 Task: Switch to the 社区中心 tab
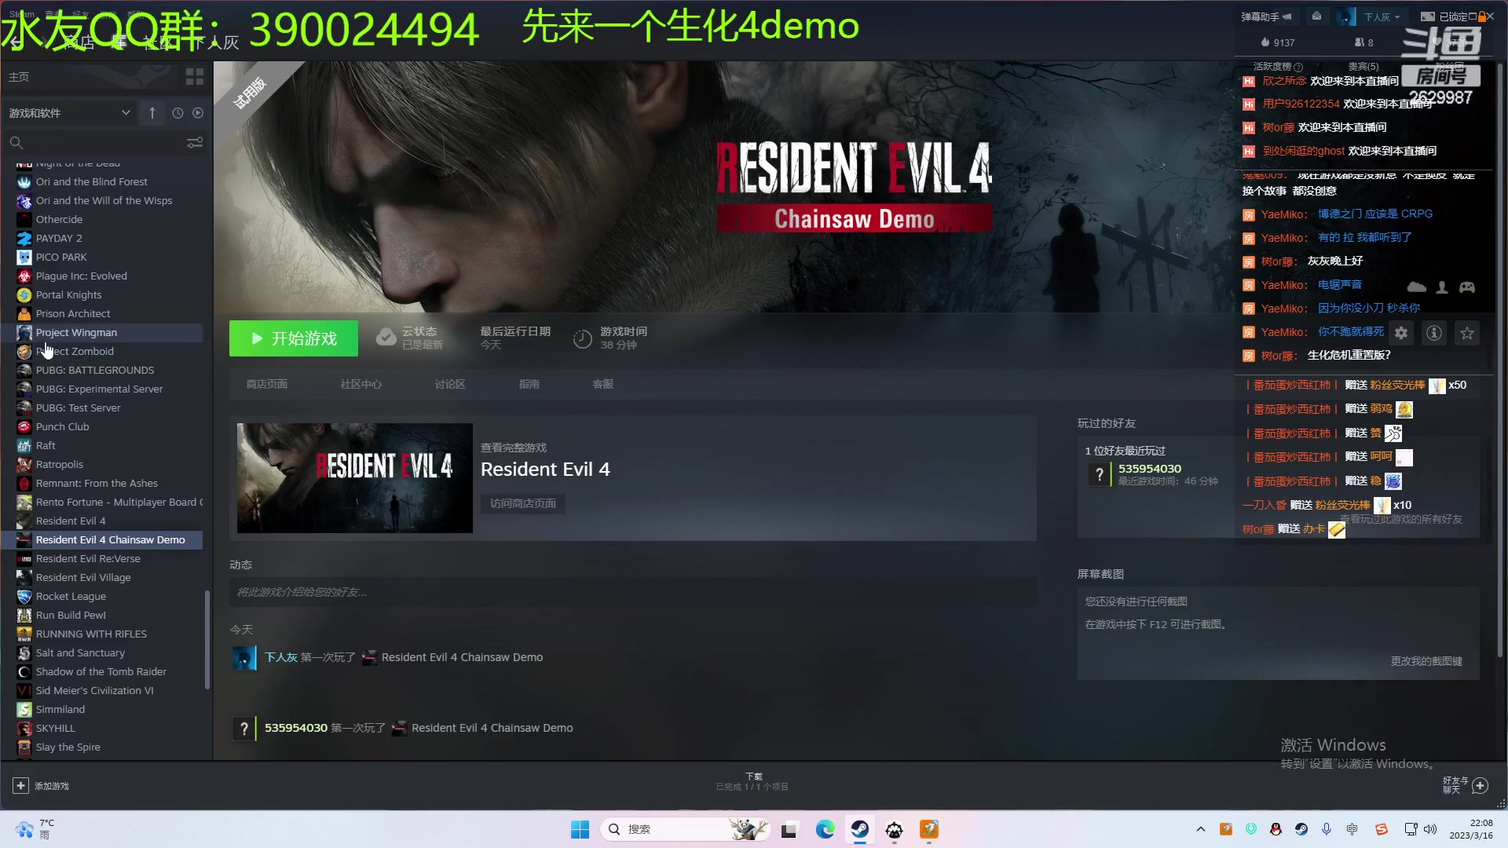tap(361, 384)
